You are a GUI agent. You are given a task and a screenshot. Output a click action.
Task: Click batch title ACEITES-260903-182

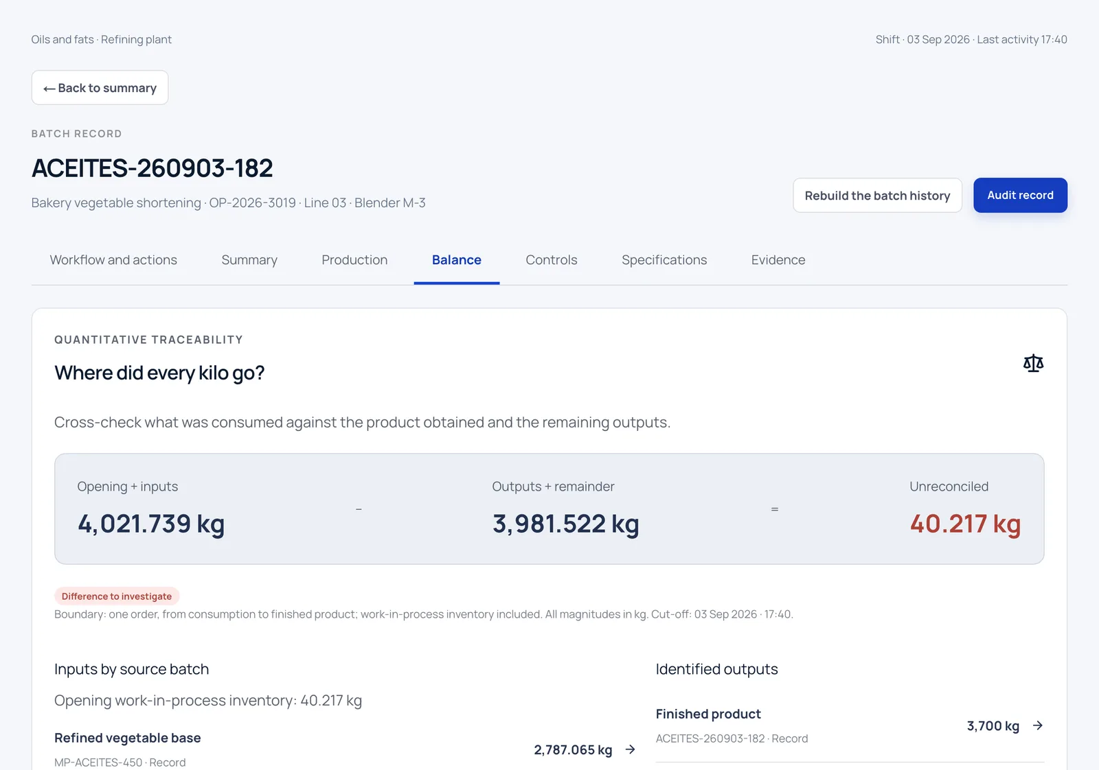point(152,168)
